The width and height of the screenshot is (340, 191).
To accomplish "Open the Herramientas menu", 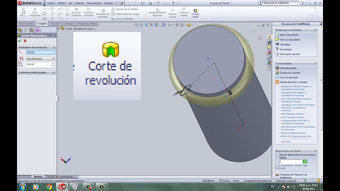I will click(94, 3).
